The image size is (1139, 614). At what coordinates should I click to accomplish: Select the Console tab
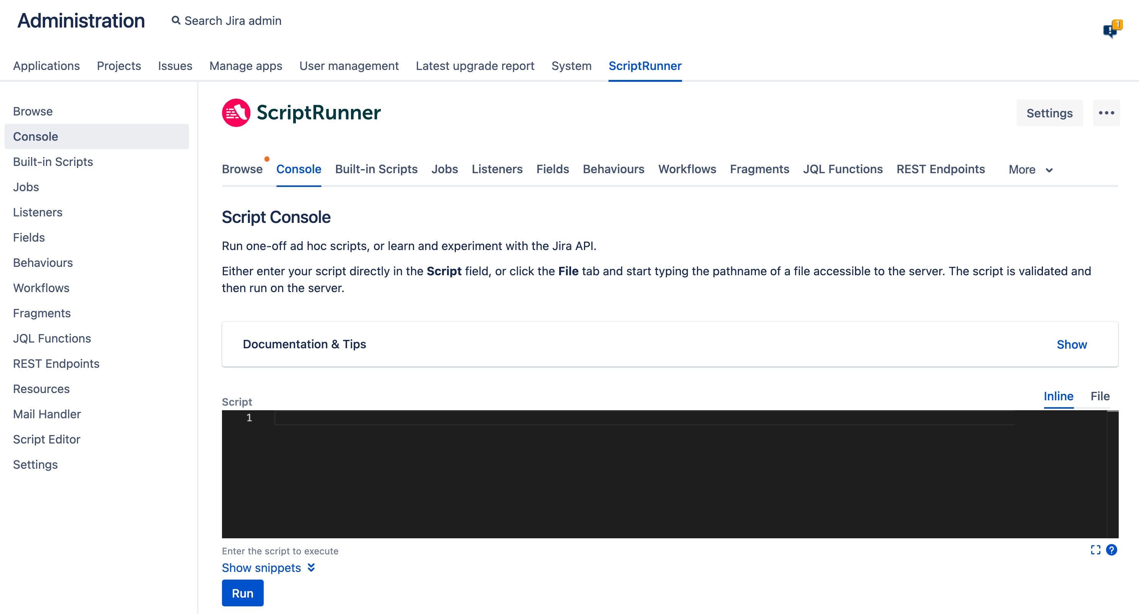(x=299, y=169)
